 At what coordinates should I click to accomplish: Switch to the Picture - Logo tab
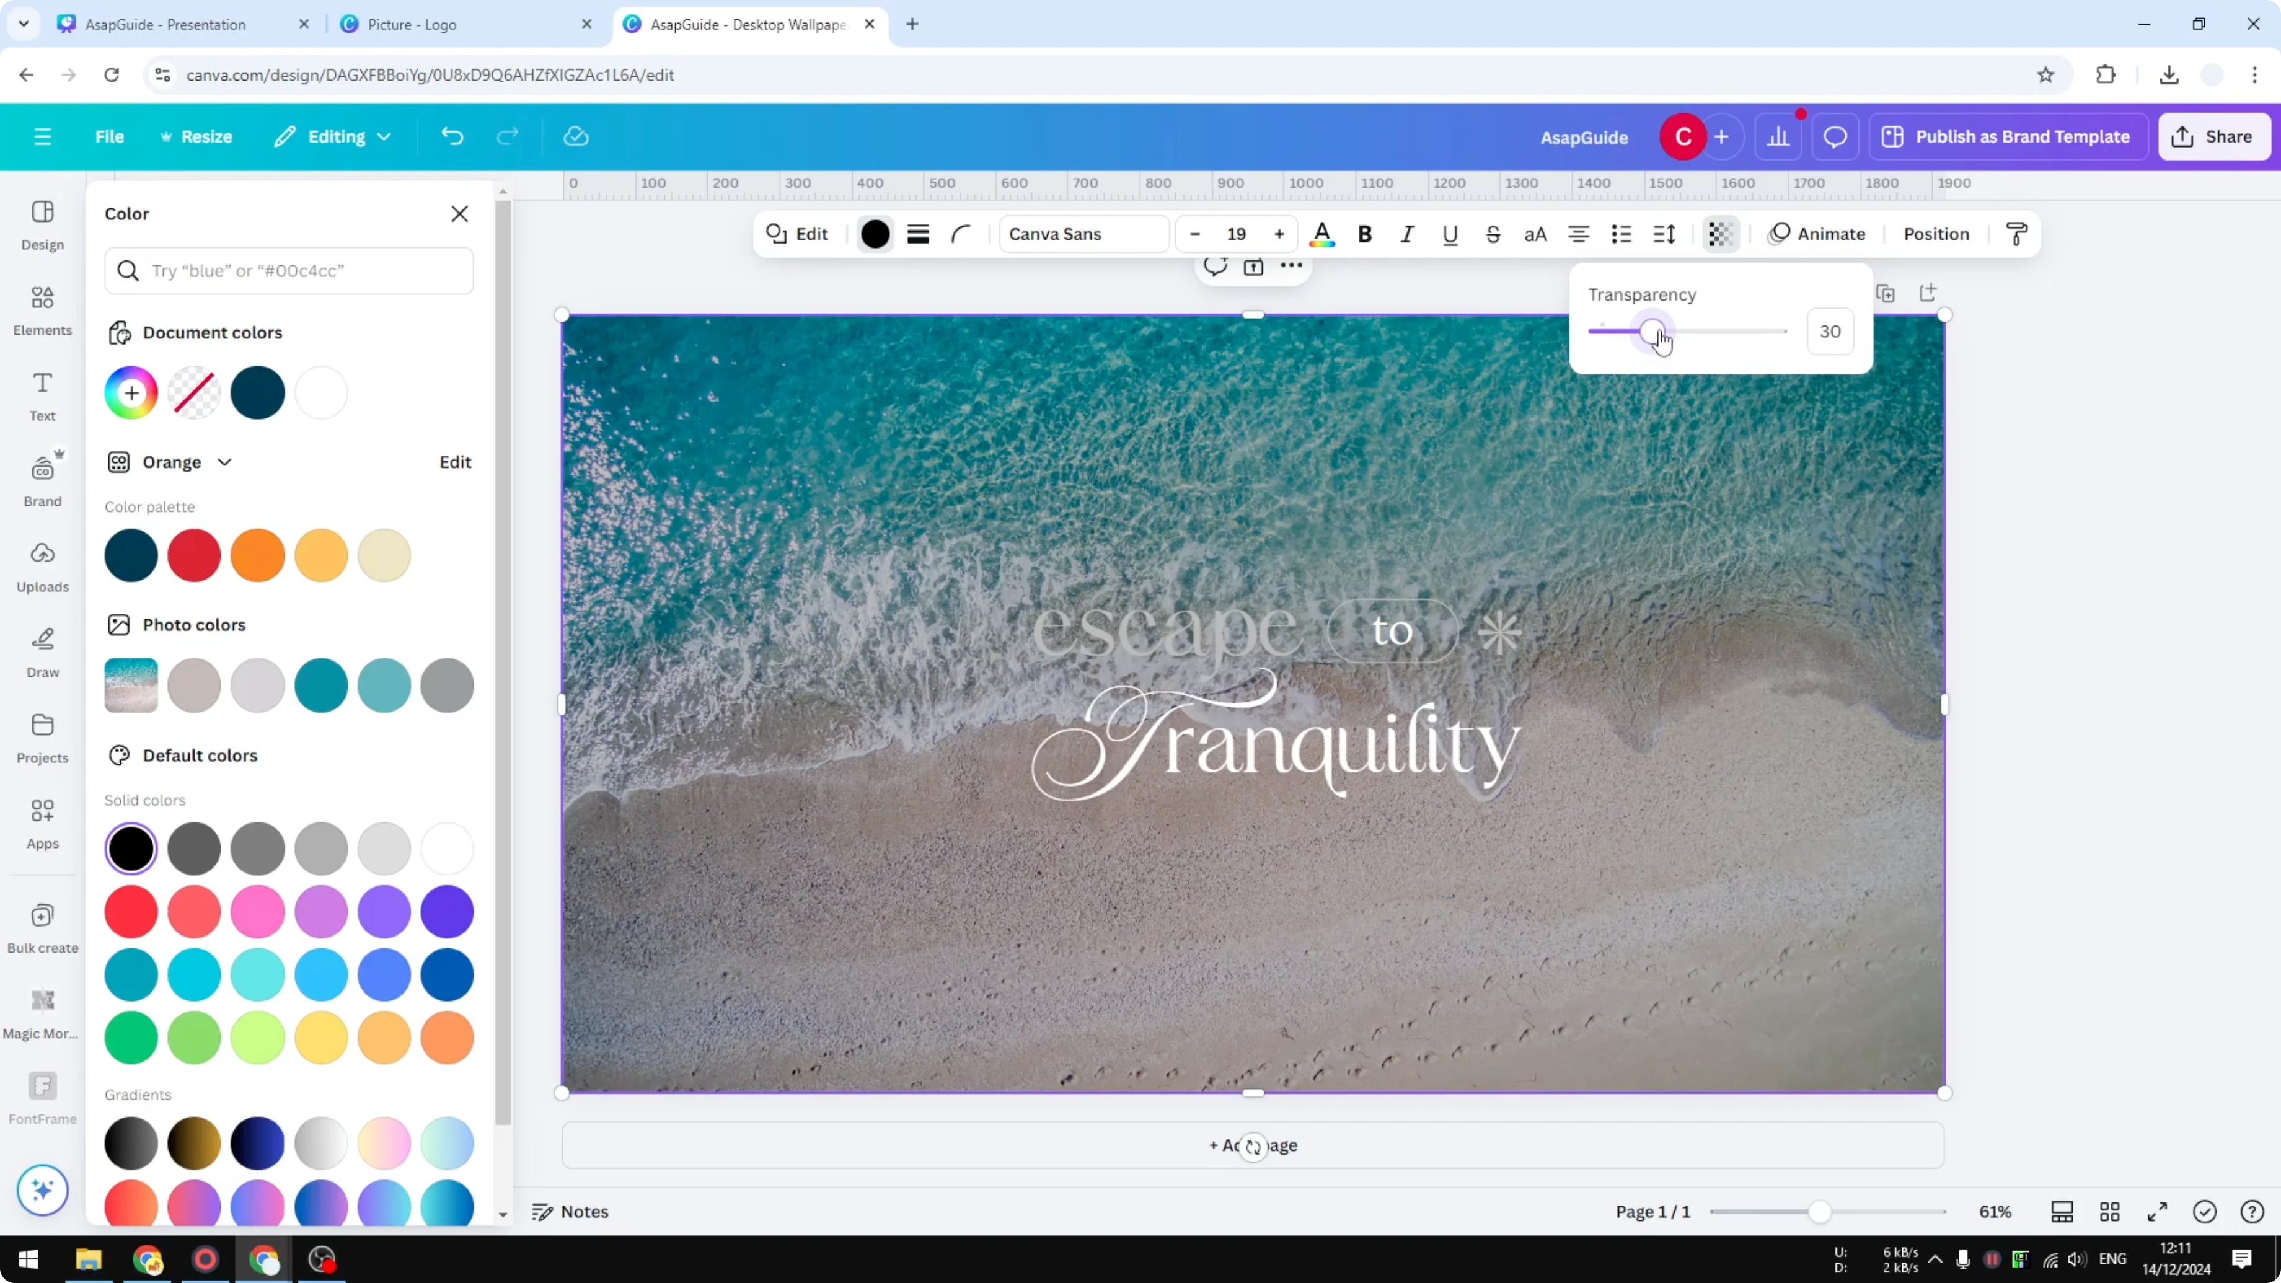pyautogui.click(x=412, y=24)
